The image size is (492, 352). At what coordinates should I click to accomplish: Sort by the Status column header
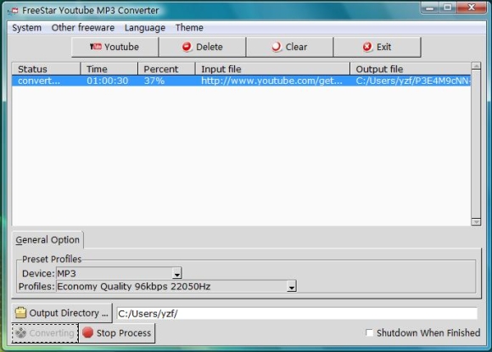46,69
